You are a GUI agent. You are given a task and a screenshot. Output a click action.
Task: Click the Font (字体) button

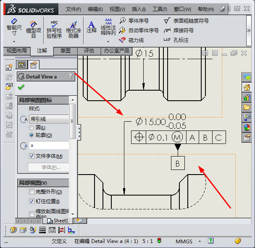click(48, 167)
